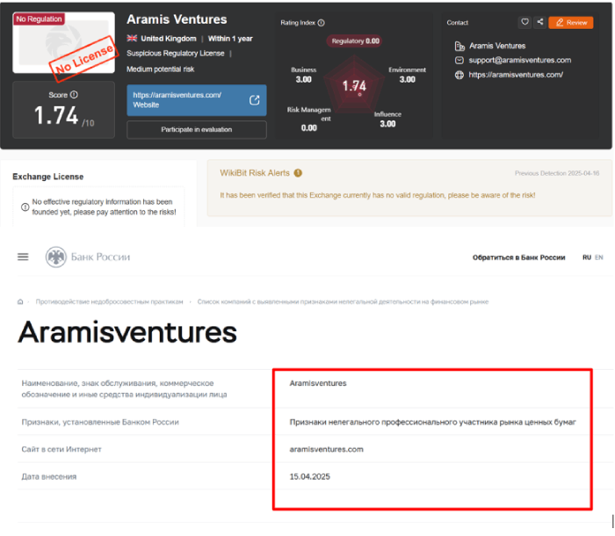Image resolution: width=615 pixels, height=536 pixels.
Task: Click the Regulatory 0.00 badge
Action: click(355, 40)
